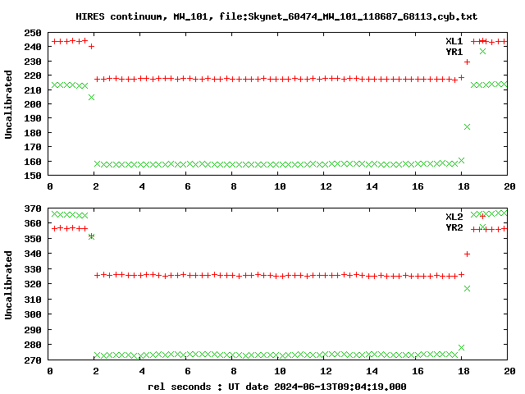
Task: Click the y-axis tick label 240
Action: point(33,47)
